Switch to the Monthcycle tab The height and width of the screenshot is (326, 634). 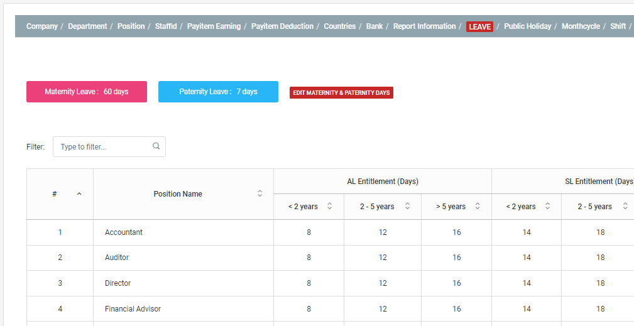click(581, 26)
